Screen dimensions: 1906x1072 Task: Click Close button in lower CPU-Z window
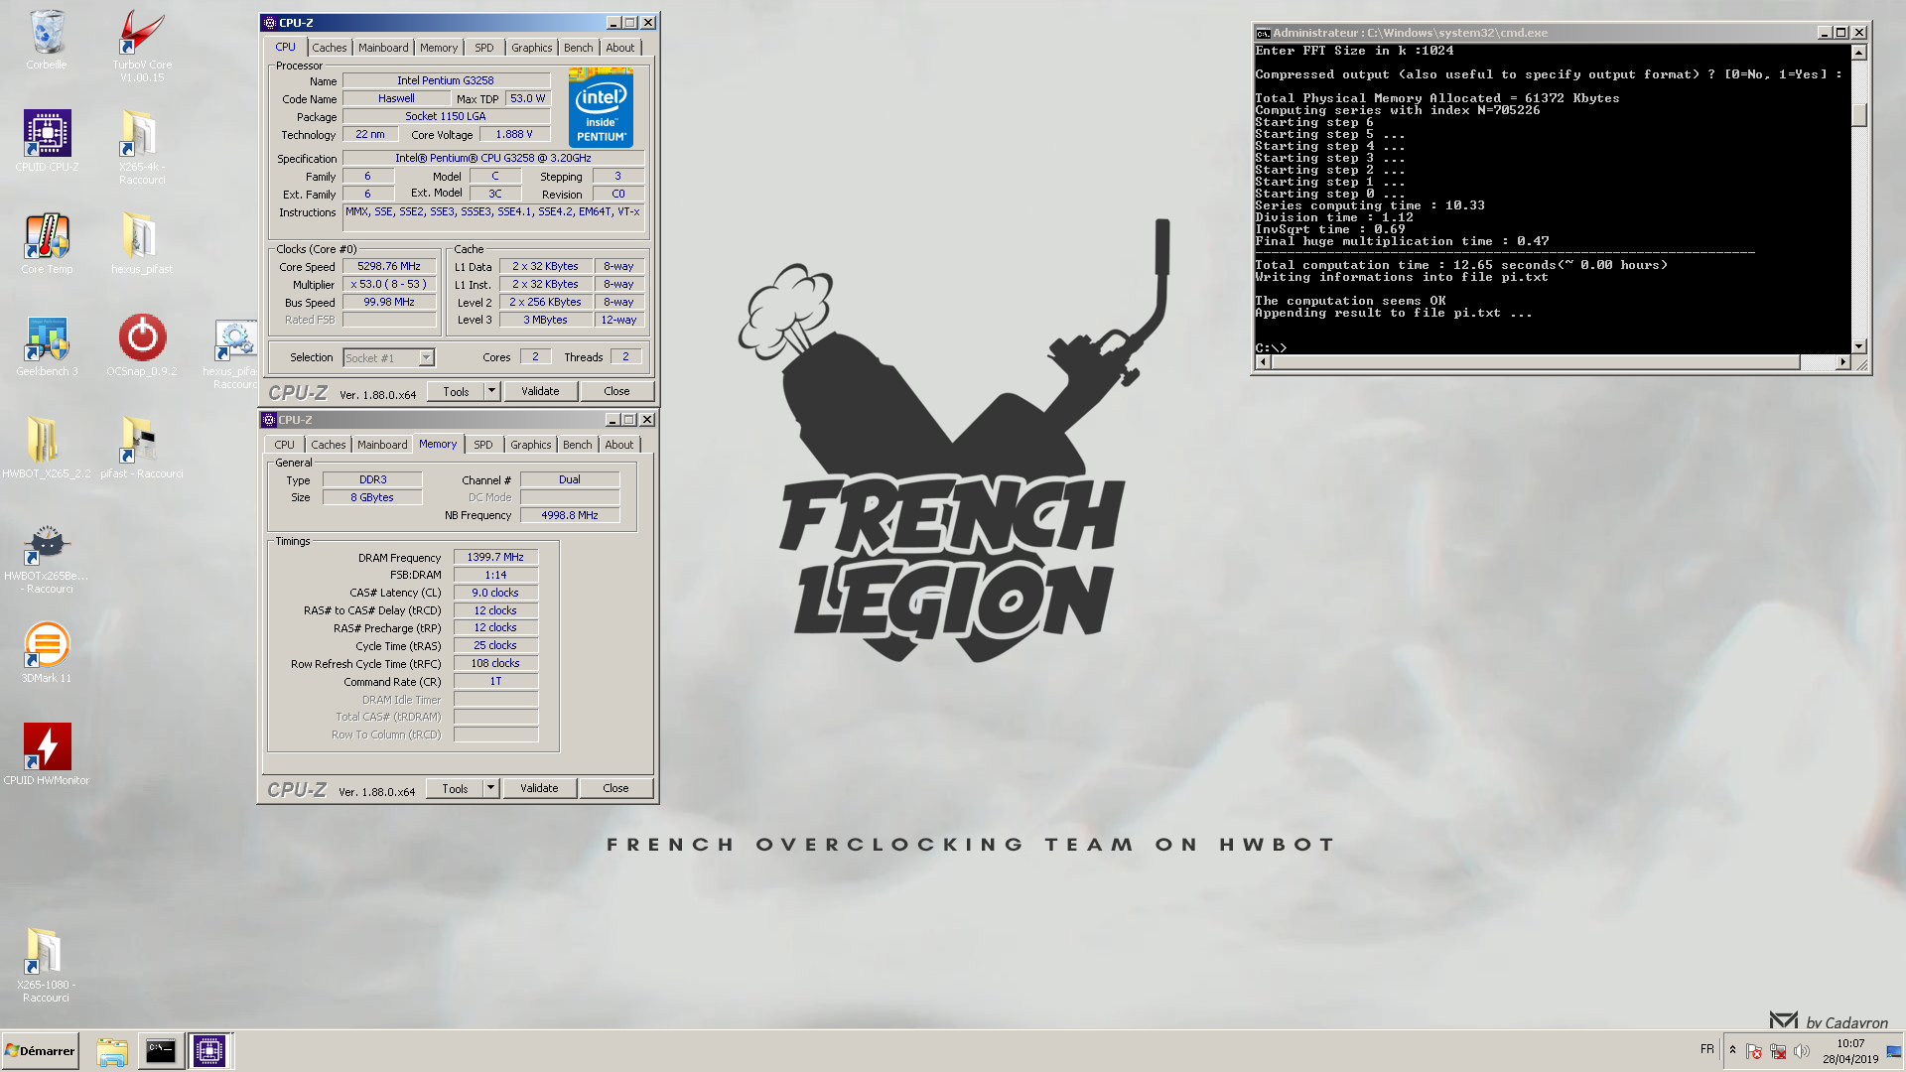click(615, 789)
